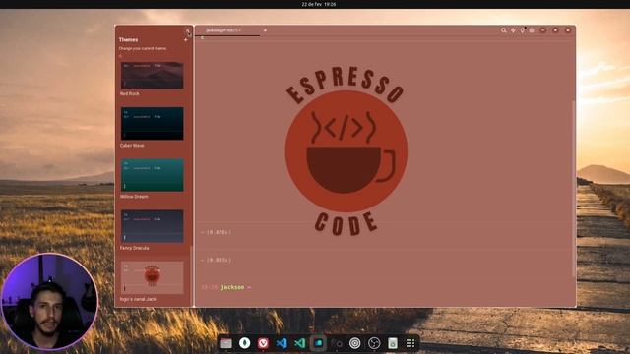Add a custom theme with plus icon

click(x=186, y=40)
